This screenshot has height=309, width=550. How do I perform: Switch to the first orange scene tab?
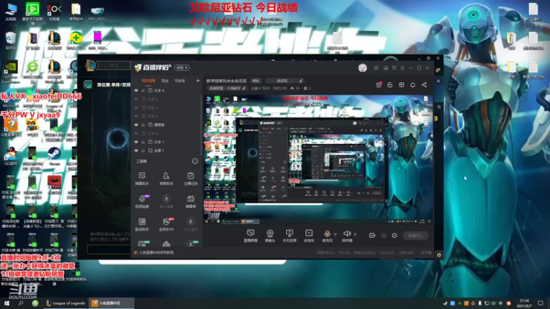148,80
